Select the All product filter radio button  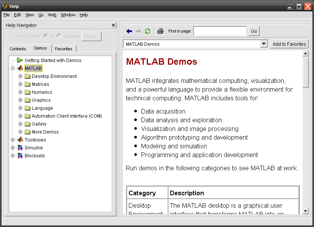46,36
